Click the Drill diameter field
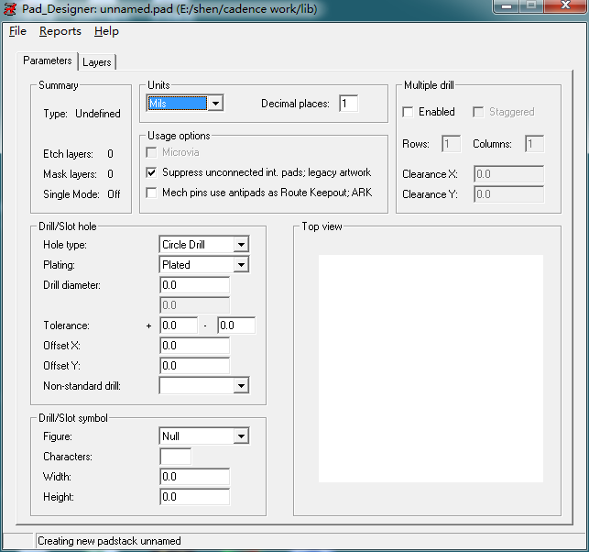The height and width of the screenshot is (552, 589). pyautogui.click(x=194, y=285)
